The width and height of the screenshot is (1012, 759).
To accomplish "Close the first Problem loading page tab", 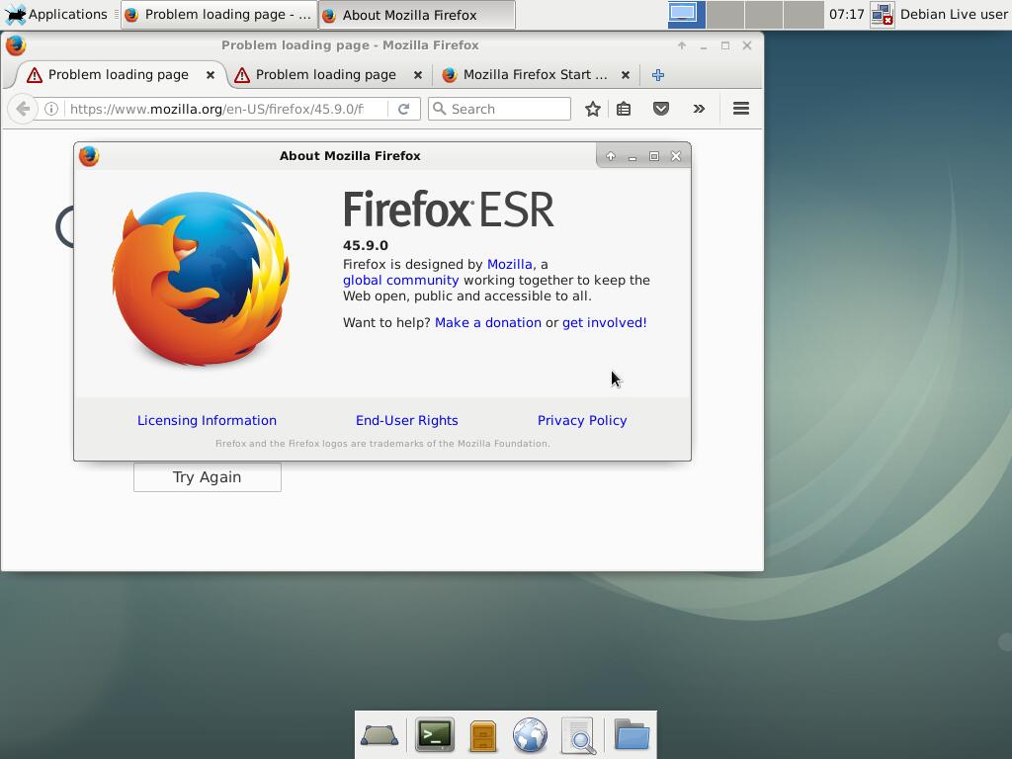I will pyautogui.click(x=211, y=75).
